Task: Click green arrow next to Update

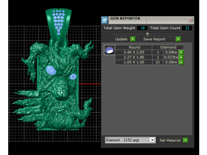Action: [x=133, y=39]
